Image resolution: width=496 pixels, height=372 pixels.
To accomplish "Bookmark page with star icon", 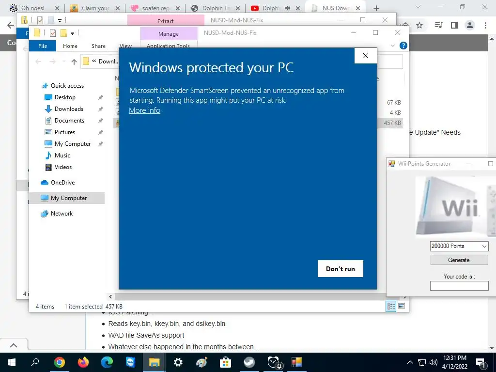I will (x=419, y=25).
